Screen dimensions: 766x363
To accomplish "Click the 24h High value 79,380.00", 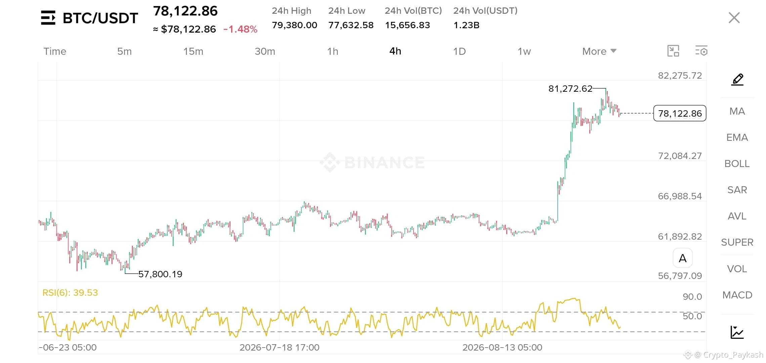I will tap(294, 25).
